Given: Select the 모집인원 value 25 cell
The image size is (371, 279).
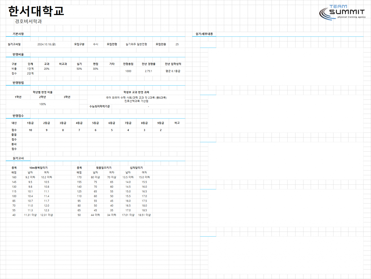Looking at the screenshot, I should 177,44.
